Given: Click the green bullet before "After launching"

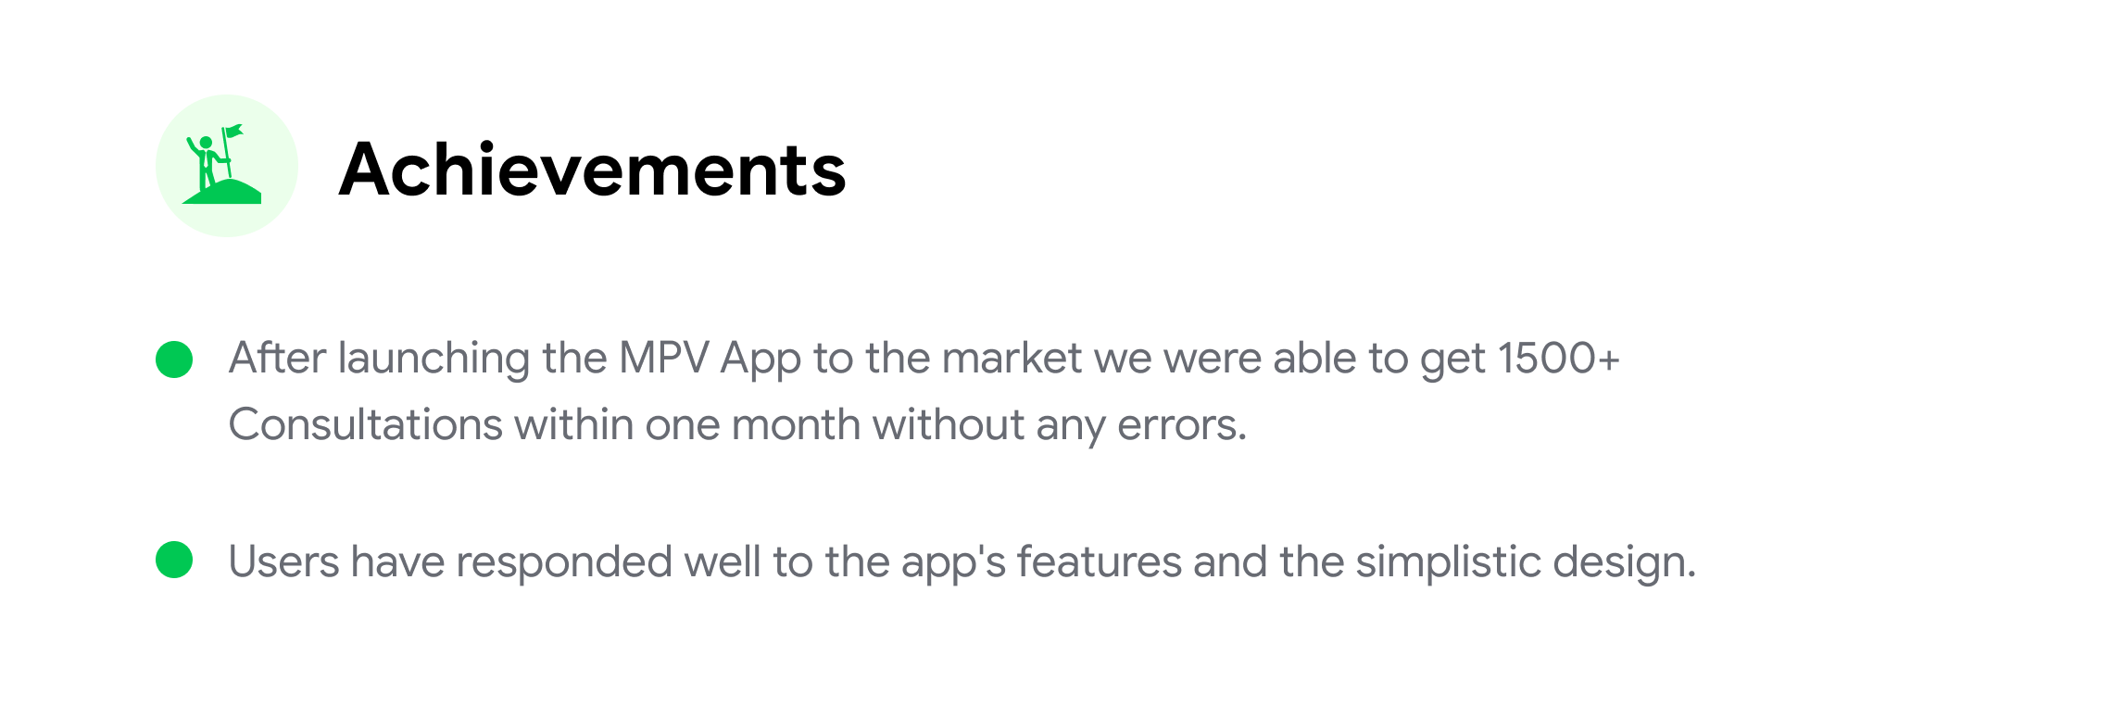Looking at the screenshot, I should pyautogui.click(x=174, y=359).
